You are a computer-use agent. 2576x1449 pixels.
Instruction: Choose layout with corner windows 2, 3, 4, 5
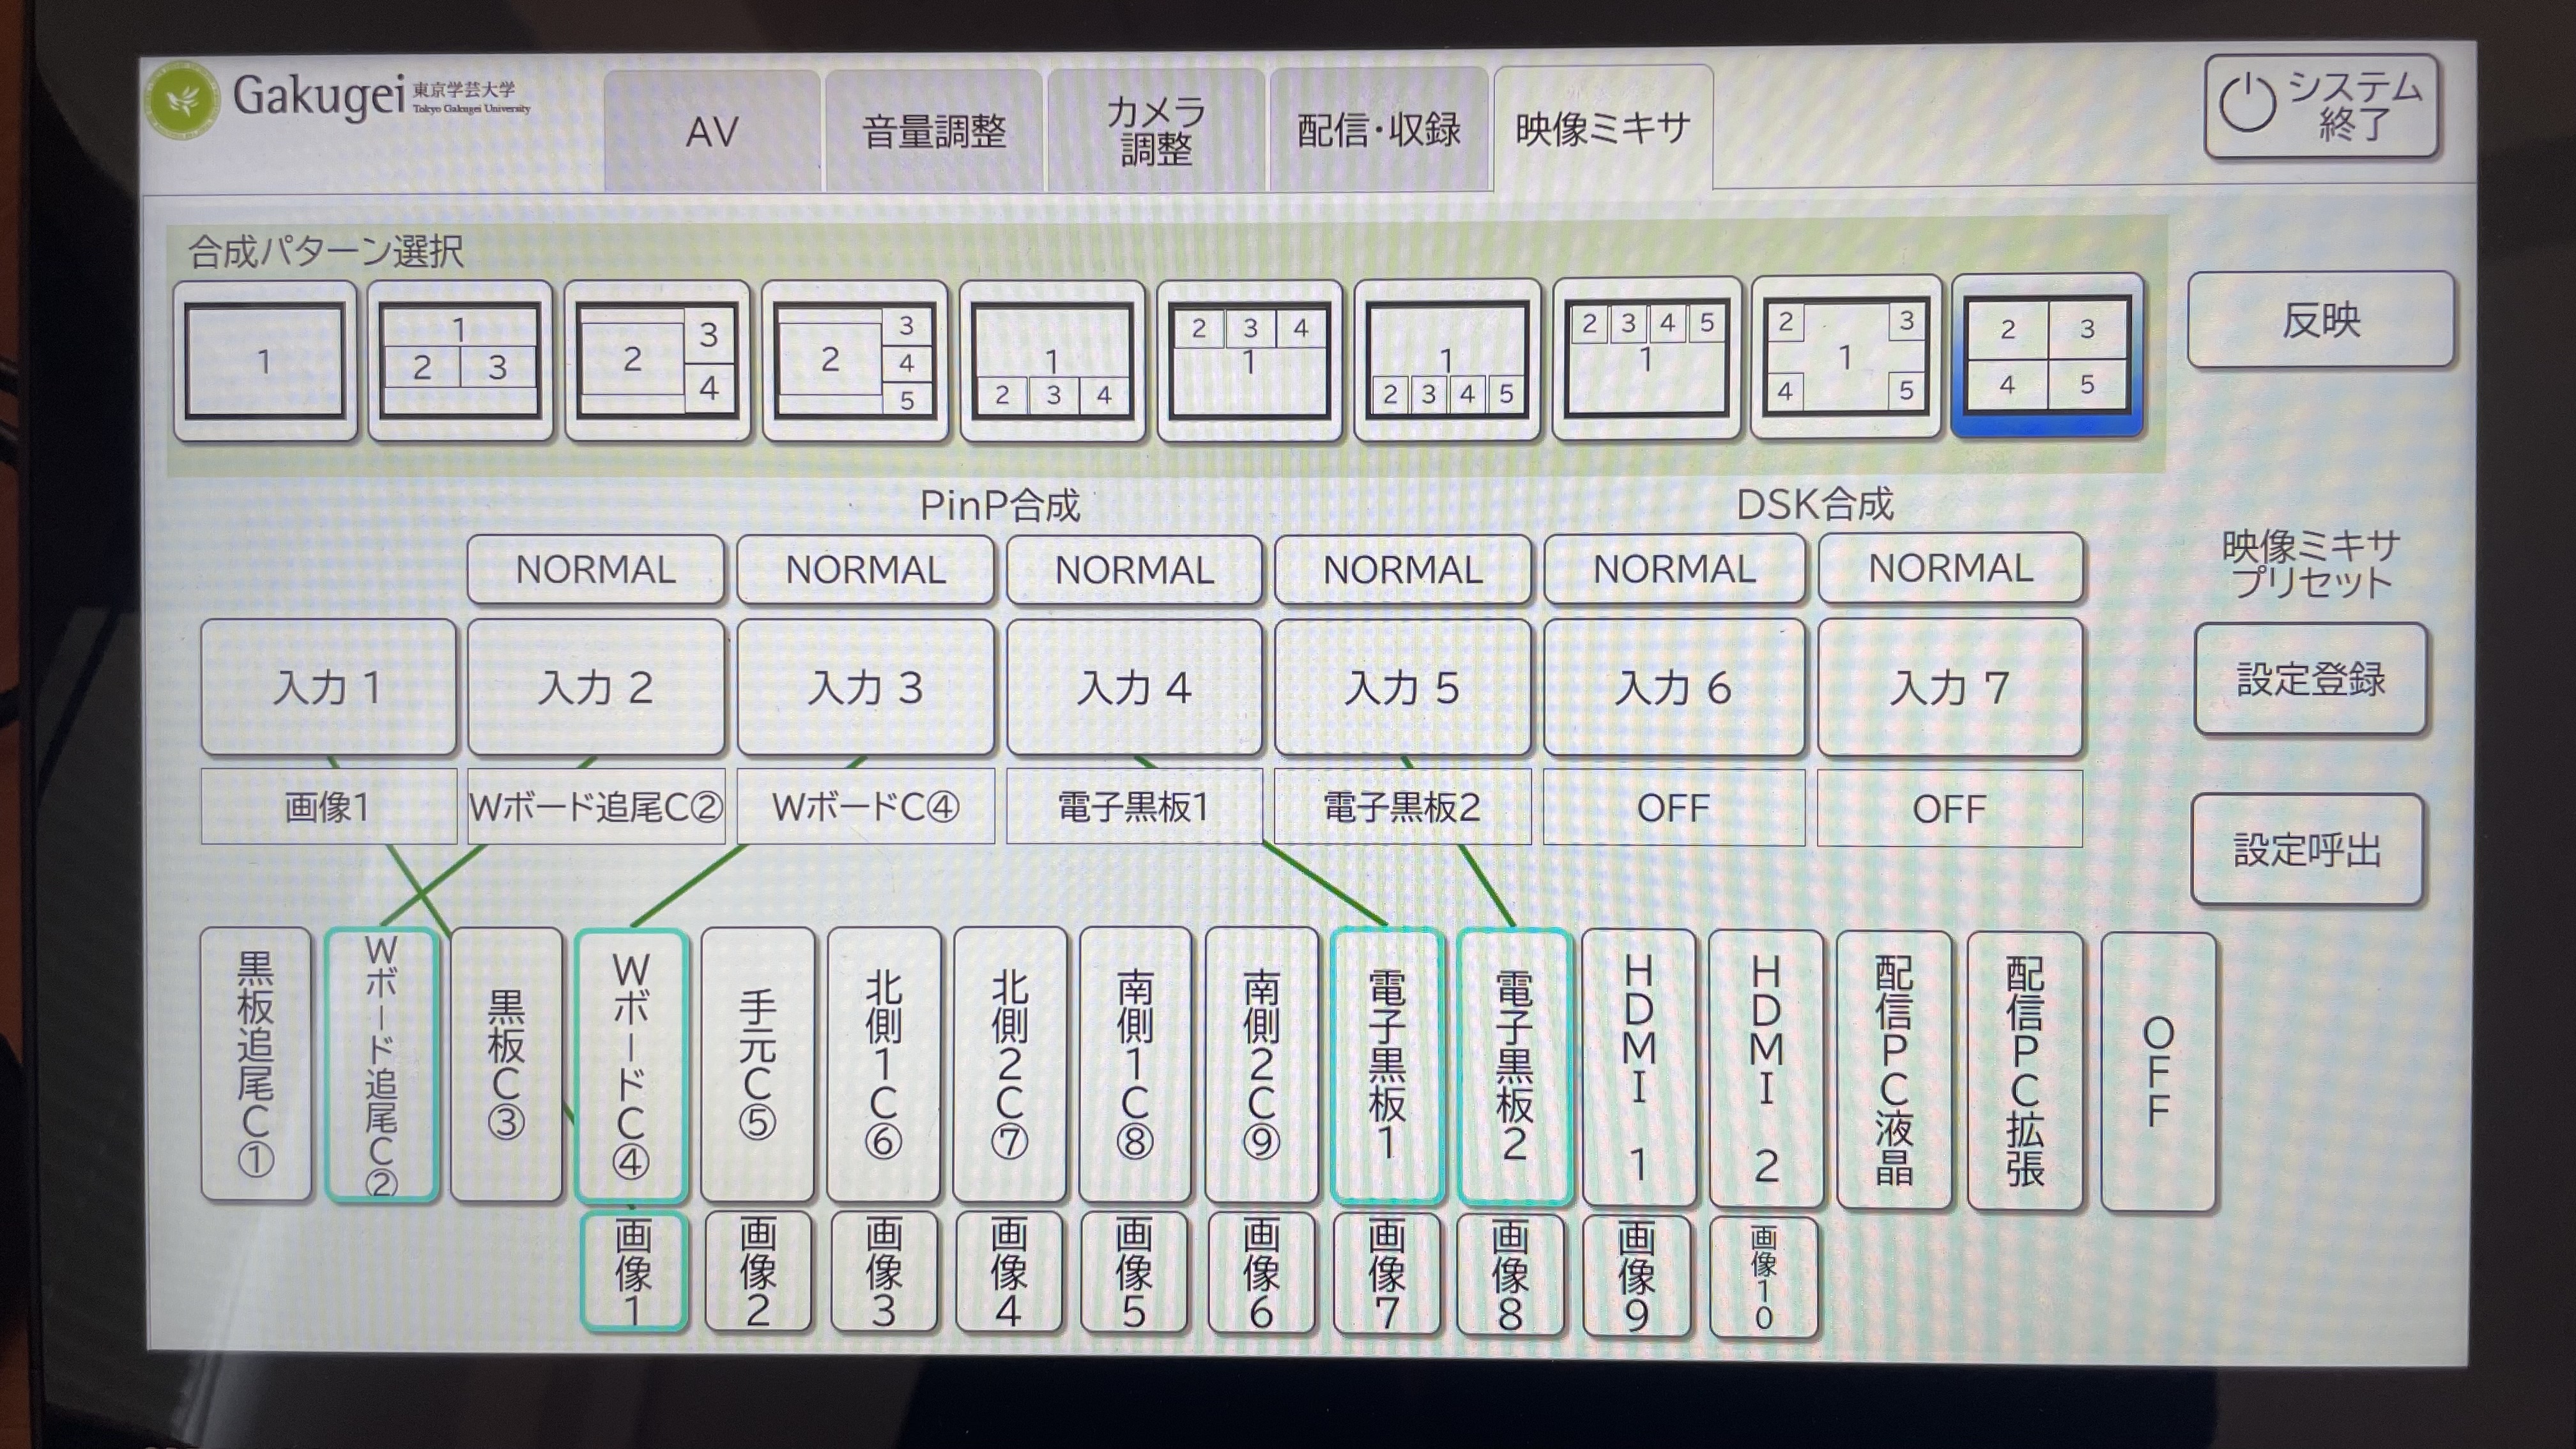pos(1845,358)
